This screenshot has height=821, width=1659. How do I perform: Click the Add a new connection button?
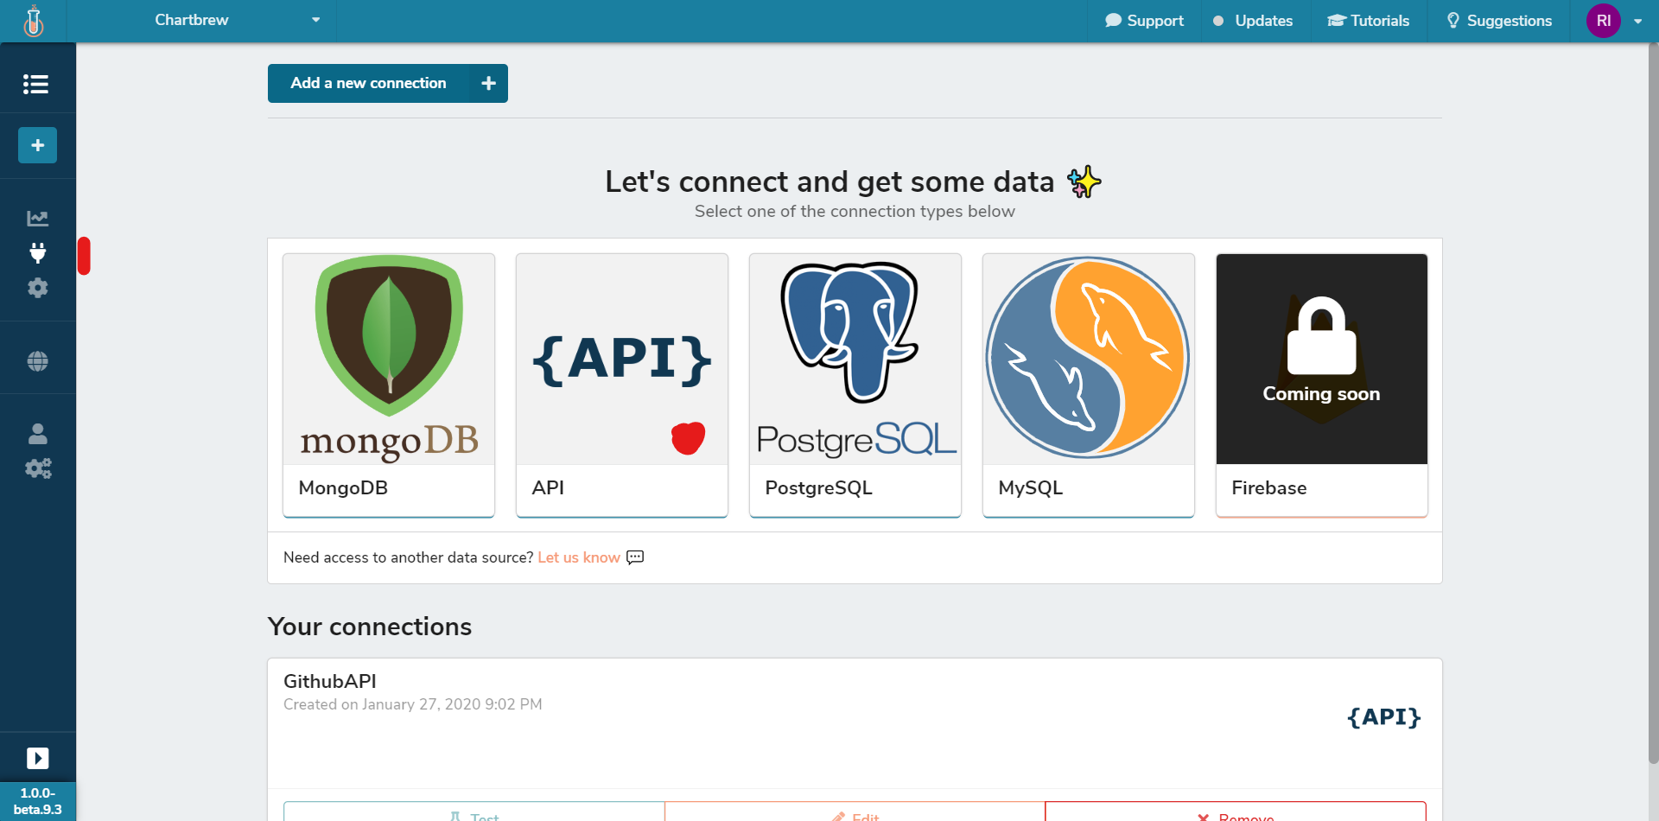pyautogui.click(x=387, y=83)
